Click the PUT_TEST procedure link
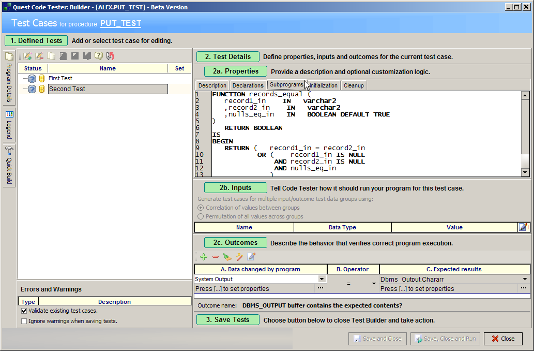Screen dimensions: 534x351 [120, 23]
